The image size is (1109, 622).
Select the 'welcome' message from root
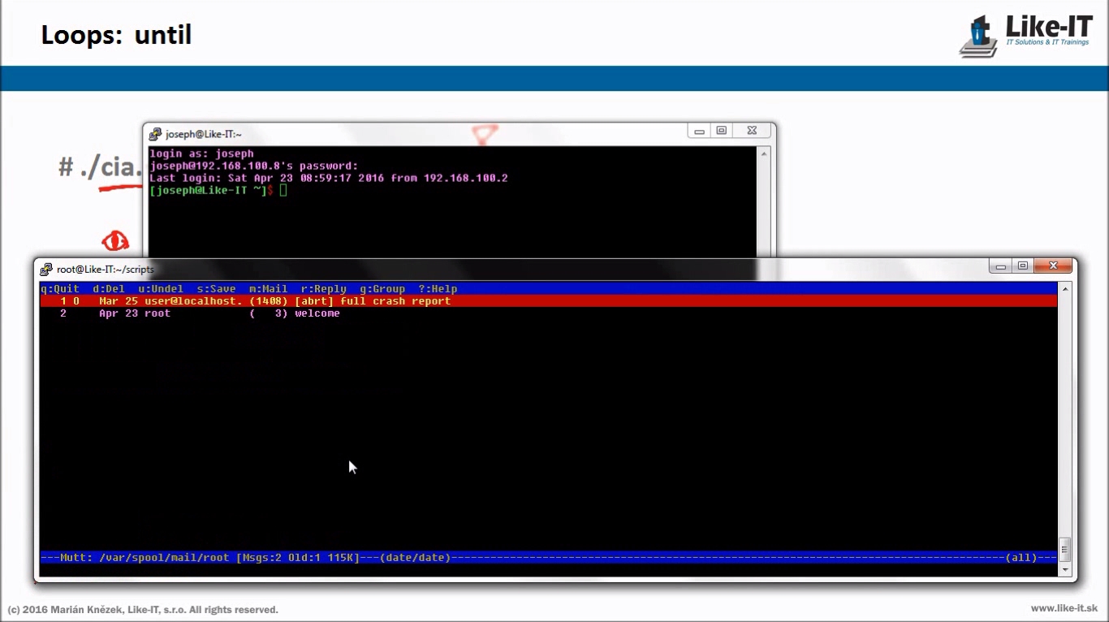317,313
